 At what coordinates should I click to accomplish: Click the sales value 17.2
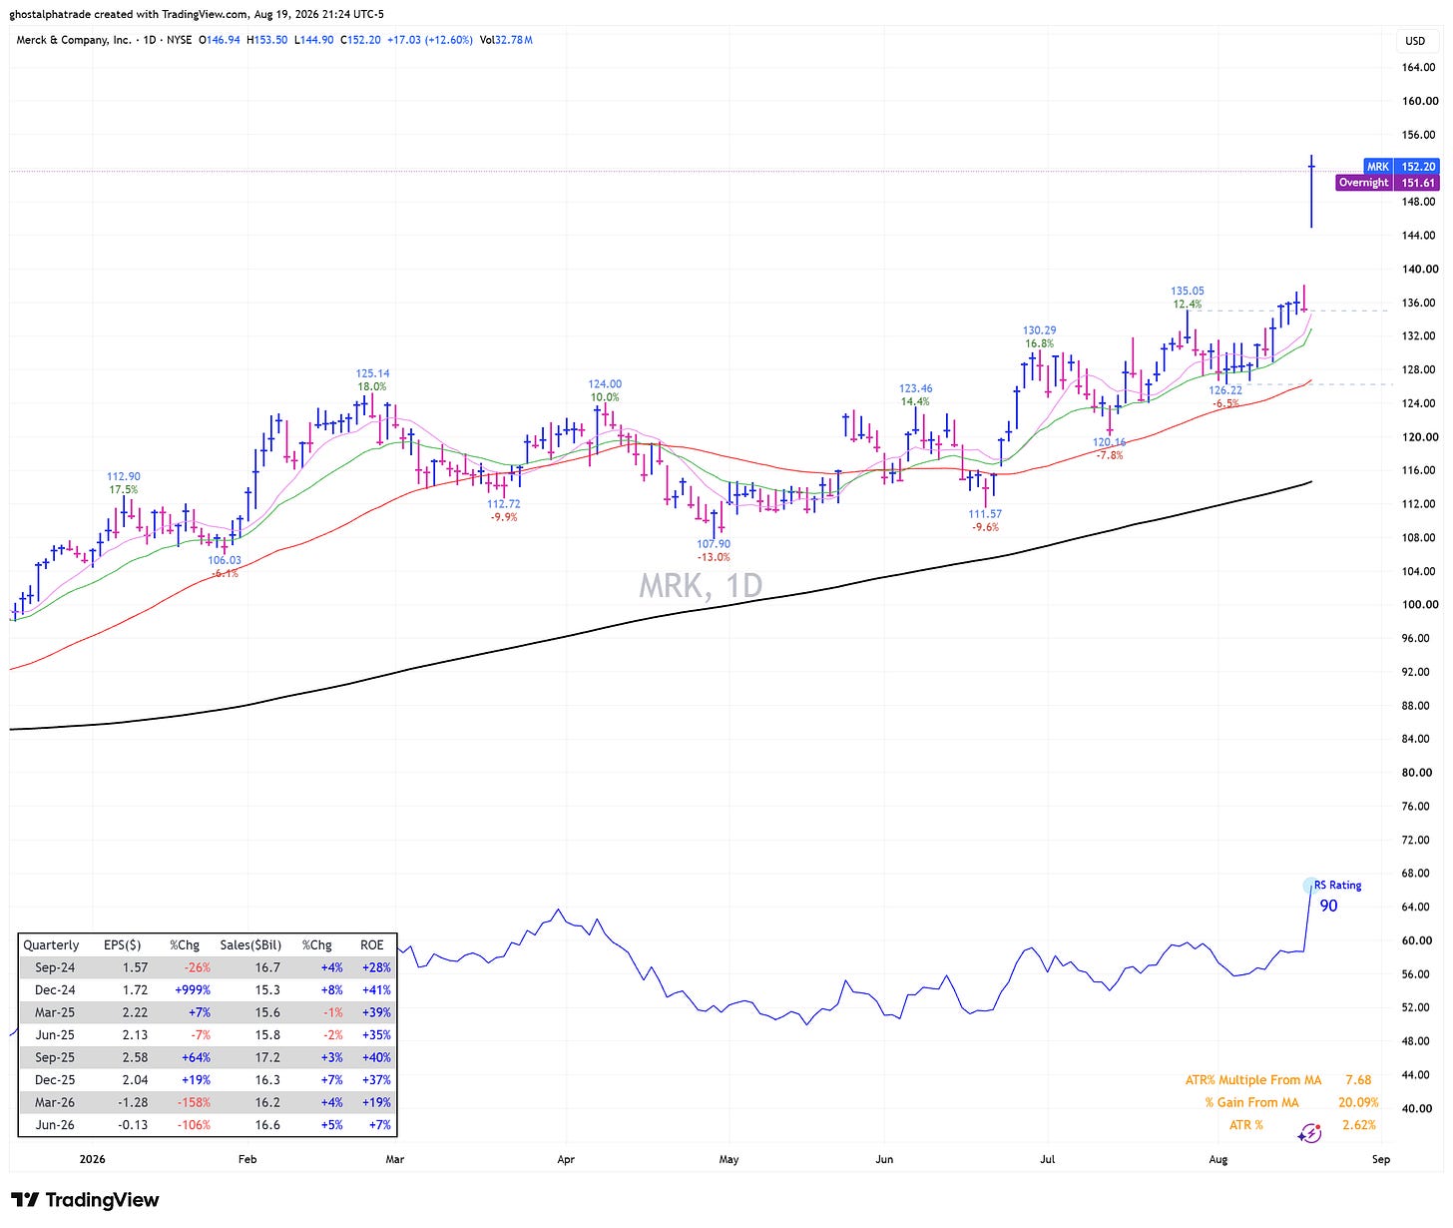[268, 1057]
